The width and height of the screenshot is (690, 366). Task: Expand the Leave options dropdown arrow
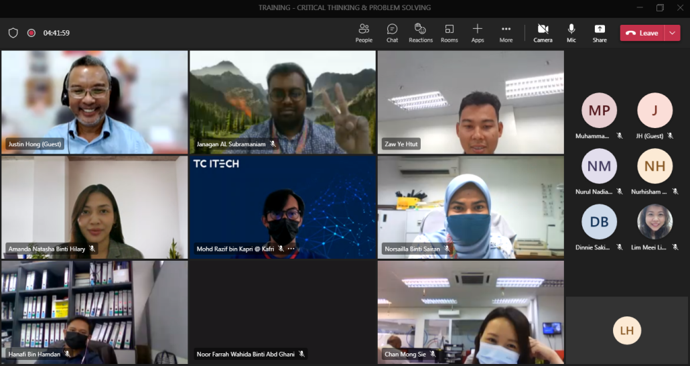(x=673, y=33)
